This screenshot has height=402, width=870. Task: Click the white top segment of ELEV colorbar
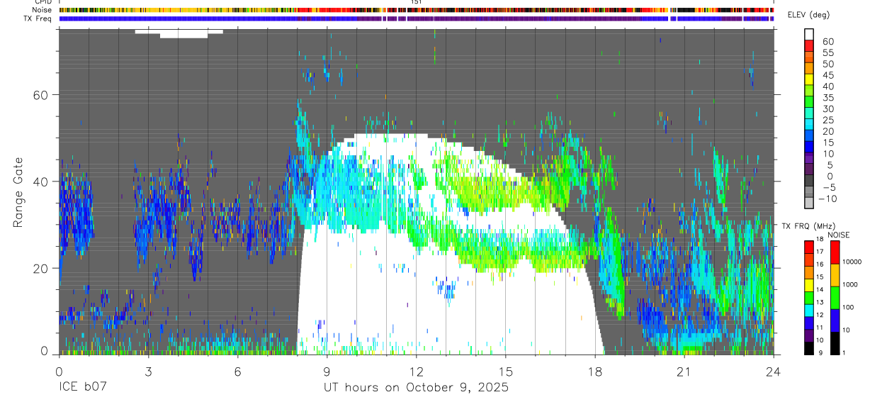click(x=808, y=34)
